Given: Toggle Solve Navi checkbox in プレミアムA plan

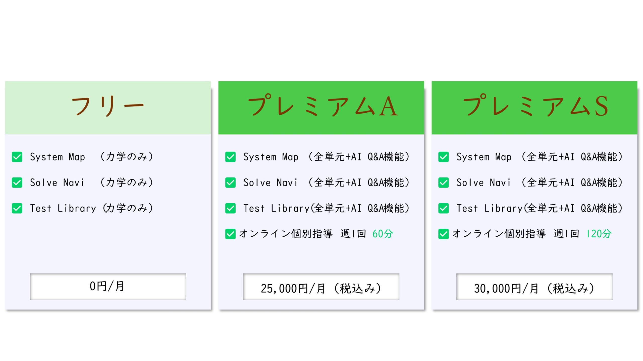Looking at the screenshot, I should coord(230,183).
